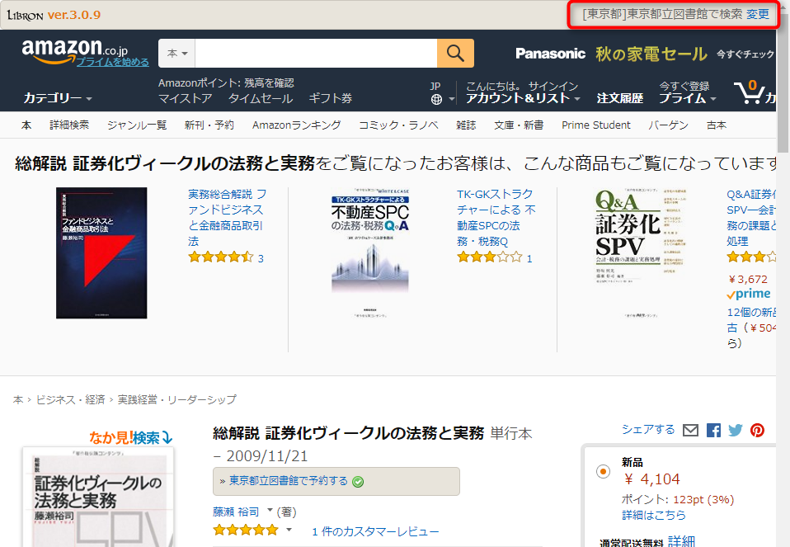
Task: Open Amazonランキング menu item
Action: pos(297,125)
